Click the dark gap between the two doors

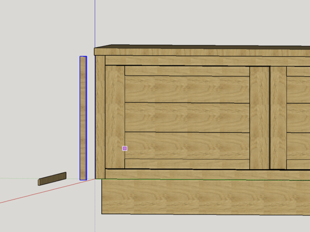tap(270, 118)
